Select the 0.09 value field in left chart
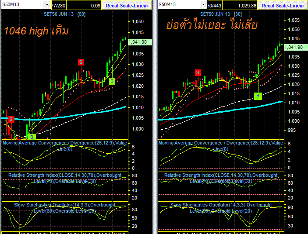 [84, 6]
